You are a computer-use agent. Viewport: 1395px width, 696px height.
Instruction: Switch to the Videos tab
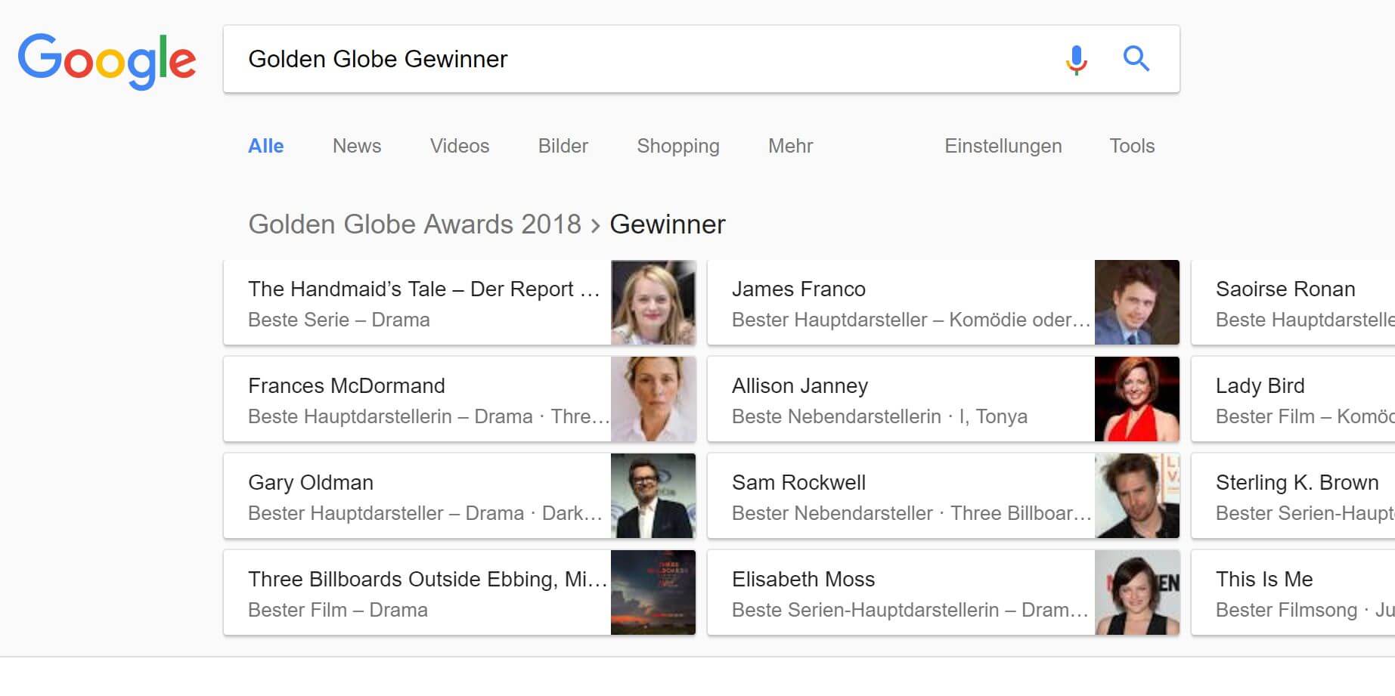tap(460, 146)
